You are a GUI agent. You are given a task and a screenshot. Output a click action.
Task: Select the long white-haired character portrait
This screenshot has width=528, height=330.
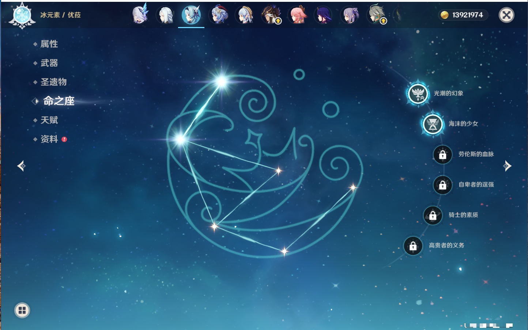[165, 15]
